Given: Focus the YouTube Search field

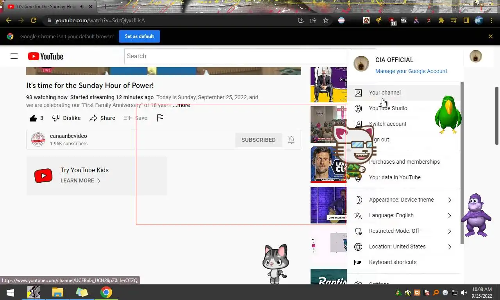Looking at the screenshot, I should (x=236, y=56).
